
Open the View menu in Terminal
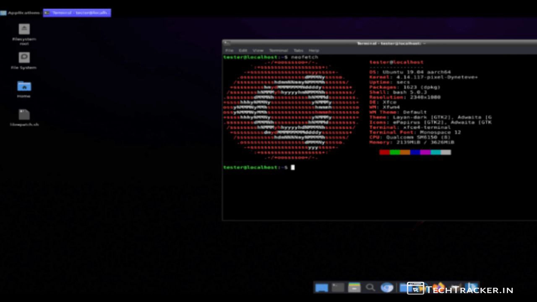[x=258, y=50]
